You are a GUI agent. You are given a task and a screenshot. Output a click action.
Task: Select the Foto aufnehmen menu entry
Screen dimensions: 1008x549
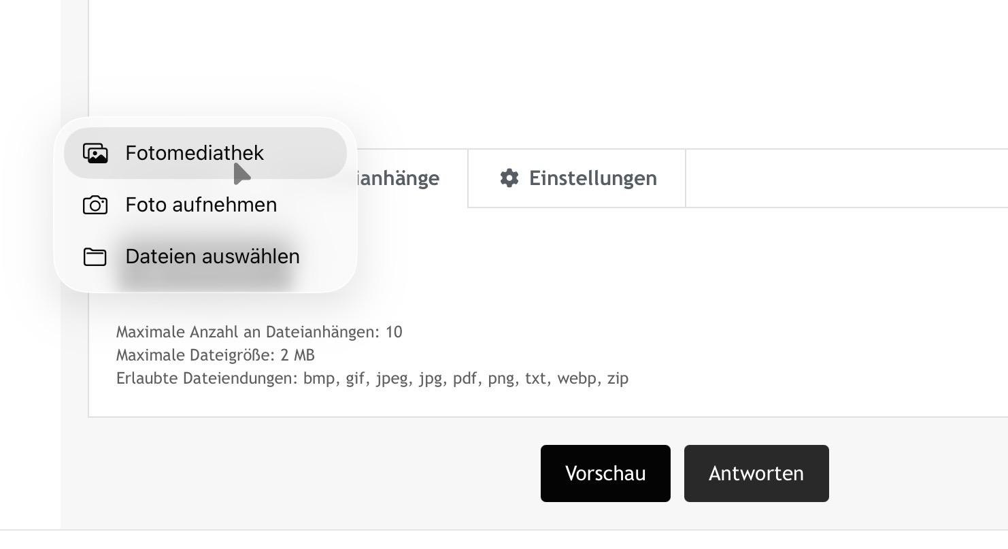201,205
